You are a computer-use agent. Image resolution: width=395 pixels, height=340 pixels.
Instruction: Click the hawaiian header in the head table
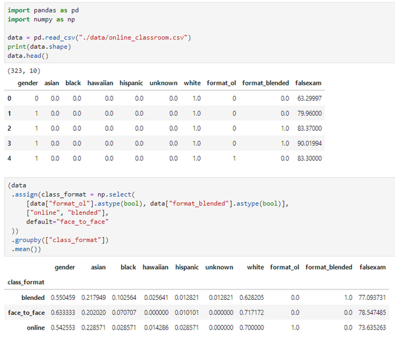click(x=100, y=83)
